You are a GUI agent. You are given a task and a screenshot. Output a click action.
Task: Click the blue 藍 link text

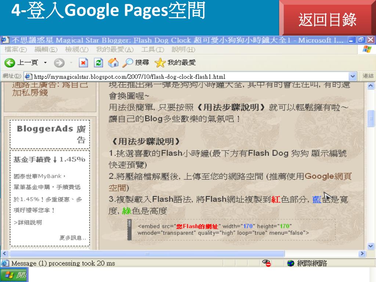pyautogui.click(x=317, y=199)
